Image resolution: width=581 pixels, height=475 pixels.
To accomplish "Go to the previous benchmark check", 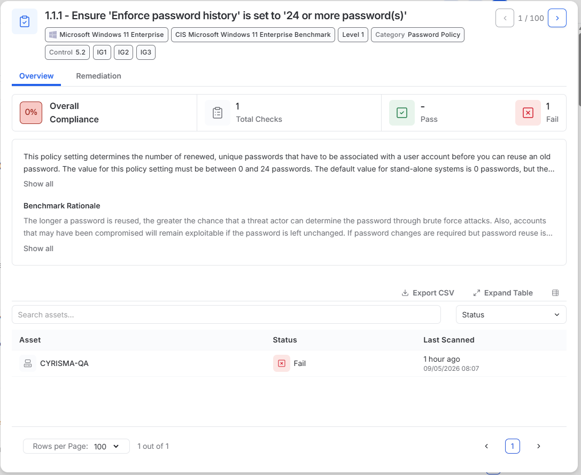I will click(505, 18).
